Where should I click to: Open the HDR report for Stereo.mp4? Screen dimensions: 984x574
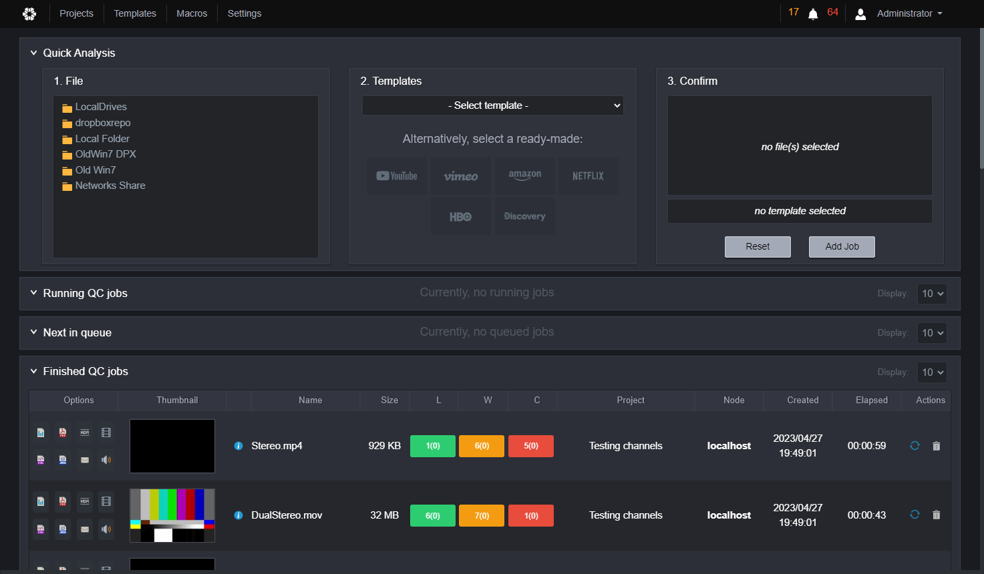[x=85, y=433]
